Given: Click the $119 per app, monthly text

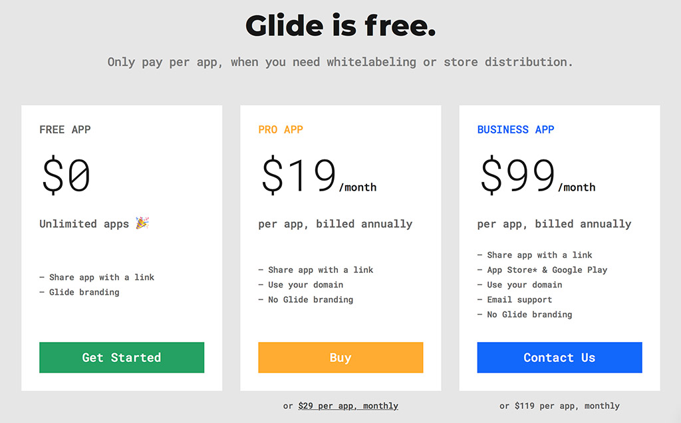Looking at the screenshot, I should (x=567, y=406).
